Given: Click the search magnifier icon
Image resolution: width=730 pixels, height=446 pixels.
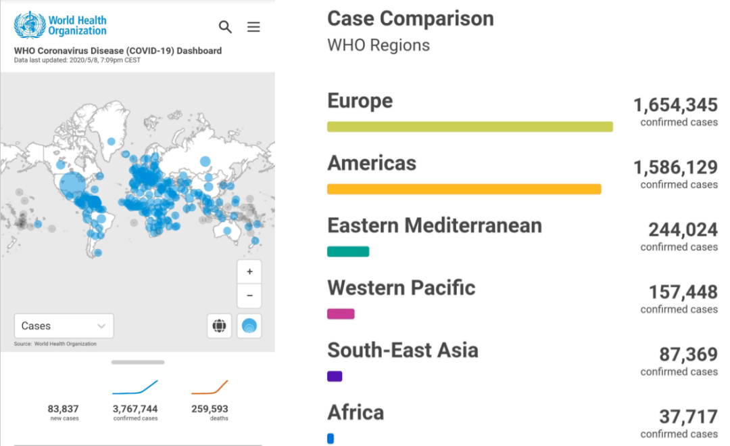Looking at the screenshot, I should (225, 27).
